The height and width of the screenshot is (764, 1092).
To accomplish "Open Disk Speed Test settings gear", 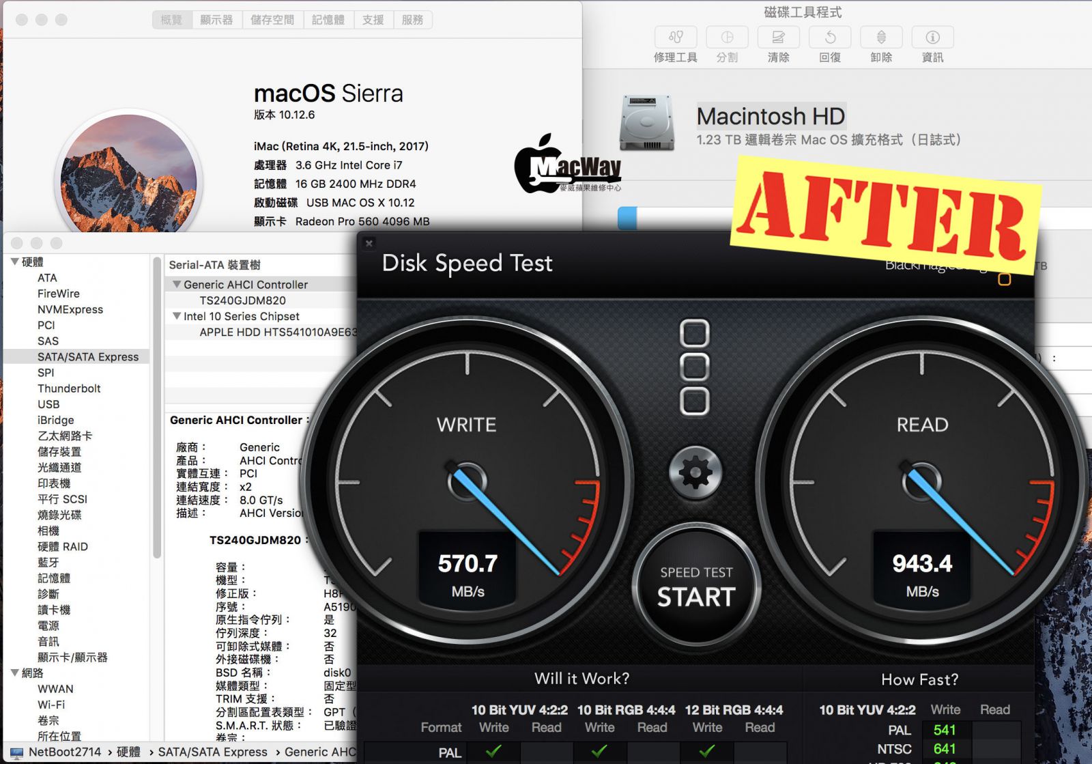I will pyautogui.click(x=695, y=473).
